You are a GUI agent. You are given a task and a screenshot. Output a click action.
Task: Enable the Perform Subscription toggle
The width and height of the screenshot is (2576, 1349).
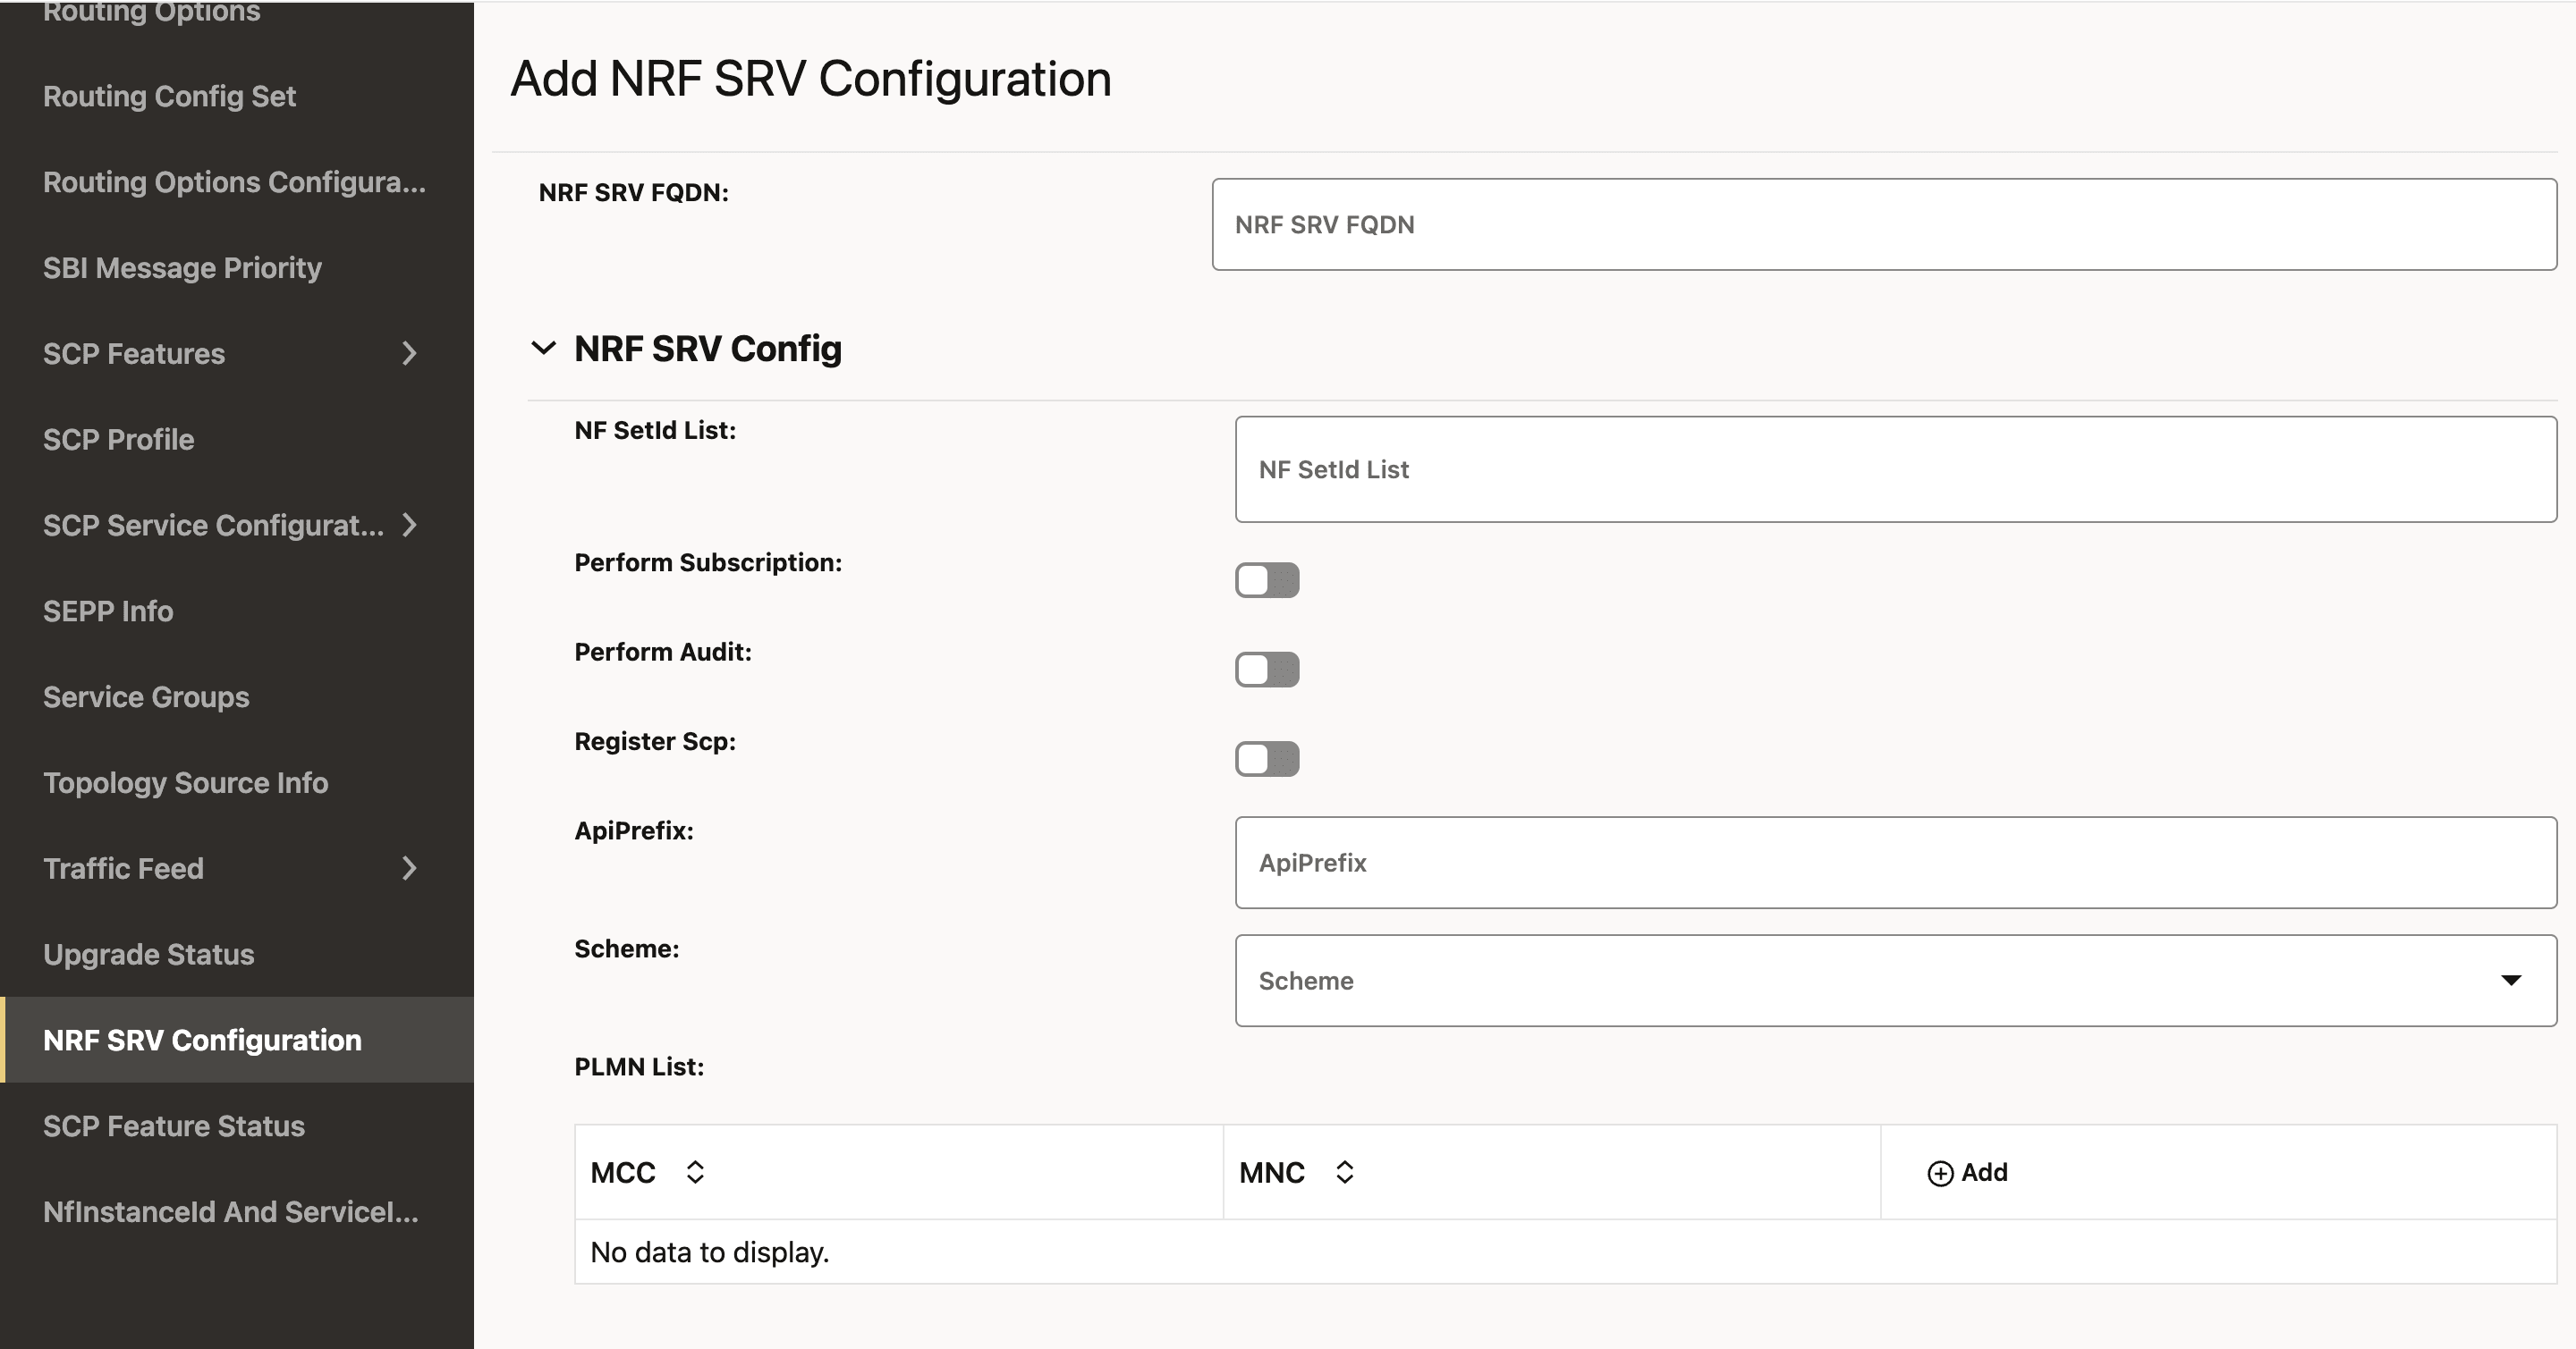coord(1267,579)
